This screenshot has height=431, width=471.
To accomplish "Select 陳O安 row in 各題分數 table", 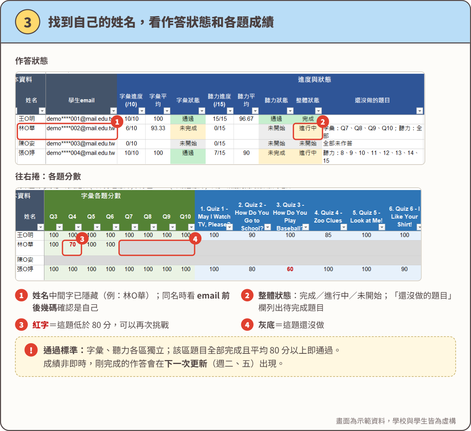I will [x=218, y=260].
